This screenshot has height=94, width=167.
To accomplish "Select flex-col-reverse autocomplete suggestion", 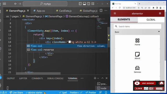I will point(67,50).
